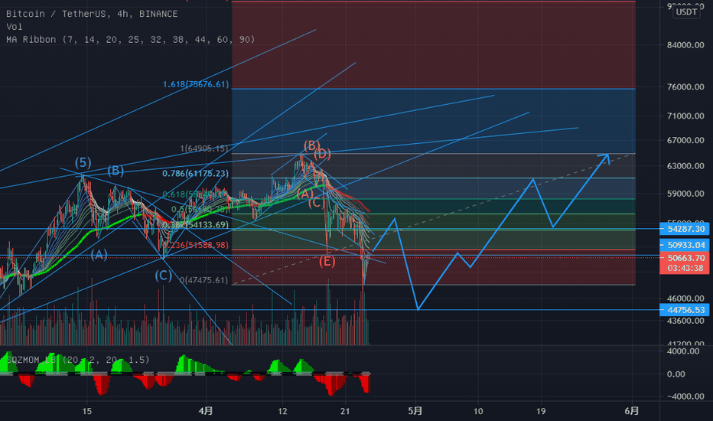The image size is (713, 421).
Task: Select the 0.786(61175.23) Fibonacci label
Action: pos(196,174)
